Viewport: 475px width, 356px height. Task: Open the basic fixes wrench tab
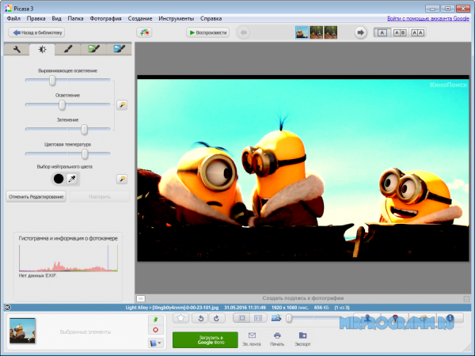(17, 49)
